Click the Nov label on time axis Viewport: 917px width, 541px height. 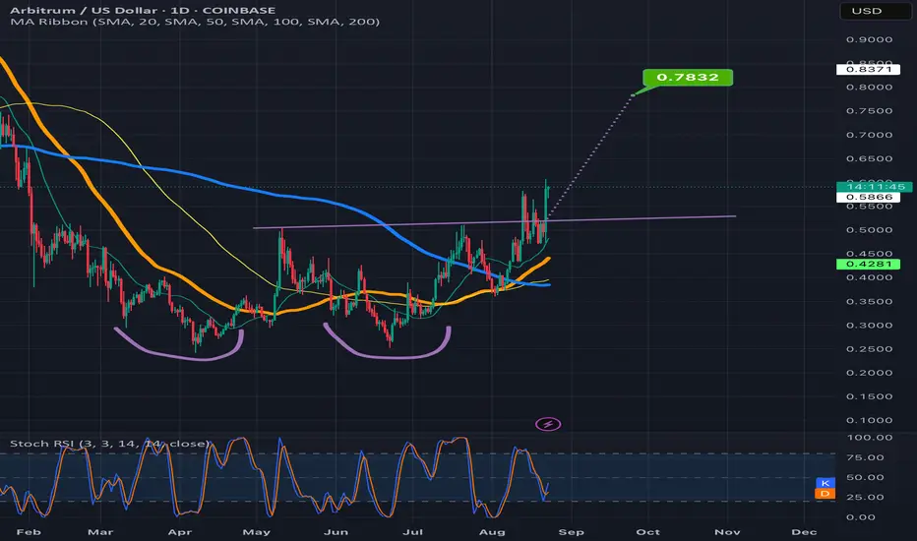(x=727, y=532)
